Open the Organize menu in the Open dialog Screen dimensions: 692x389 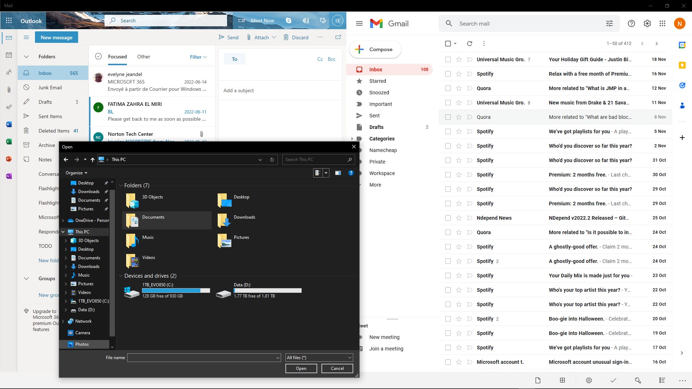[76, 173]
